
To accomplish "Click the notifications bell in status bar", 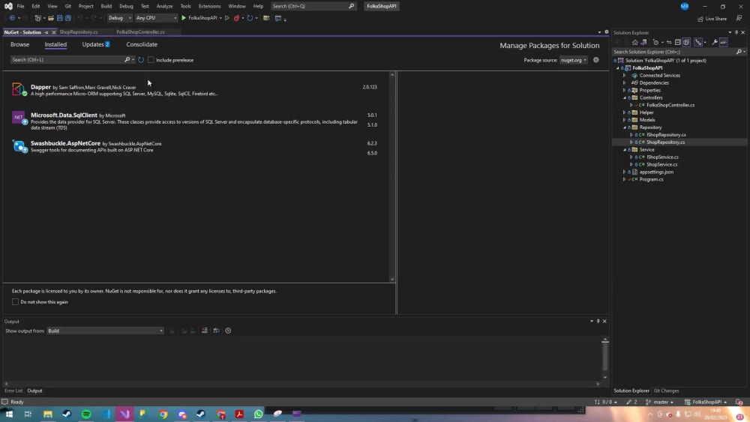I will [739, 402].
